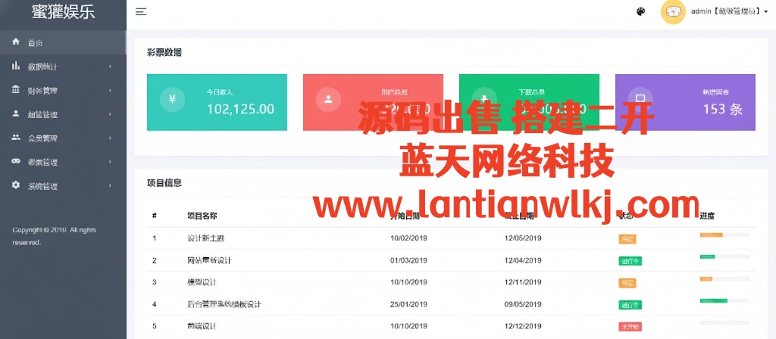Select the 设计新主题 project row
776x339 pixels.
[x=205, y=238]
